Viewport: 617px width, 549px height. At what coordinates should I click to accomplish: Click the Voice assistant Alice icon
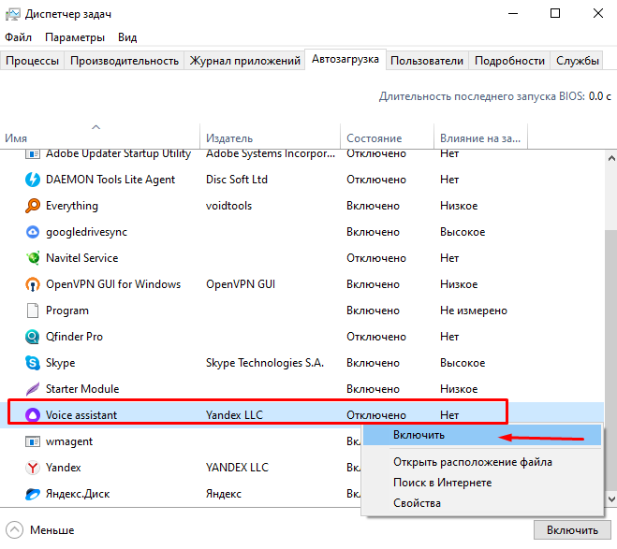32,415
